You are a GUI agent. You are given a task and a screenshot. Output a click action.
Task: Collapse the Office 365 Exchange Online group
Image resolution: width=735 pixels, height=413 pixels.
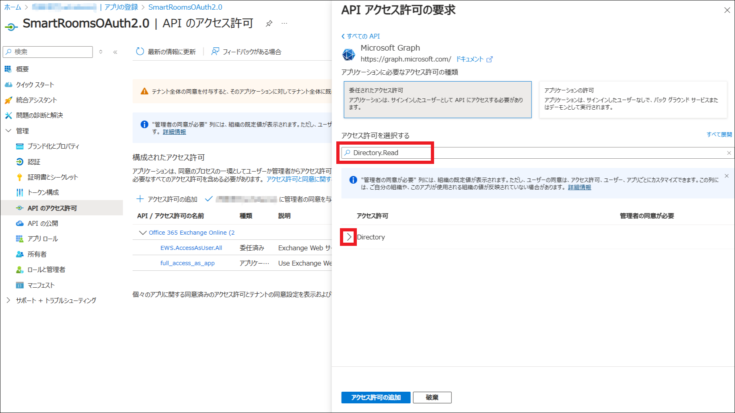coord(142,233)
